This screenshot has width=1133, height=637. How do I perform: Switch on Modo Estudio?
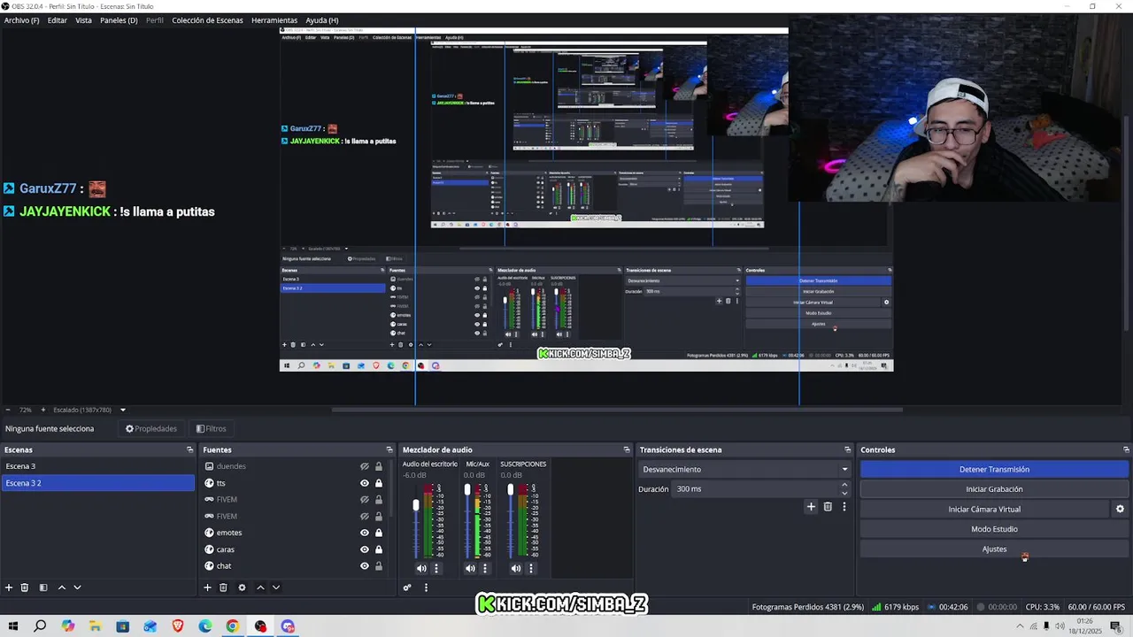[994, 529]
